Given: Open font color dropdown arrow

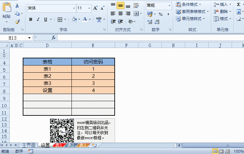Looking at the screenshot, I should coord(90,19).
